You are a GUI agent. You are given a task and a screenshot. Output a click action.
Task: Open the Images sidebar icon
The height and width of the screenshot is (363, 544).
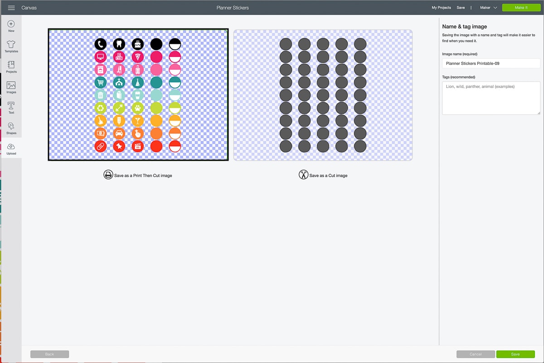point(11,85)
